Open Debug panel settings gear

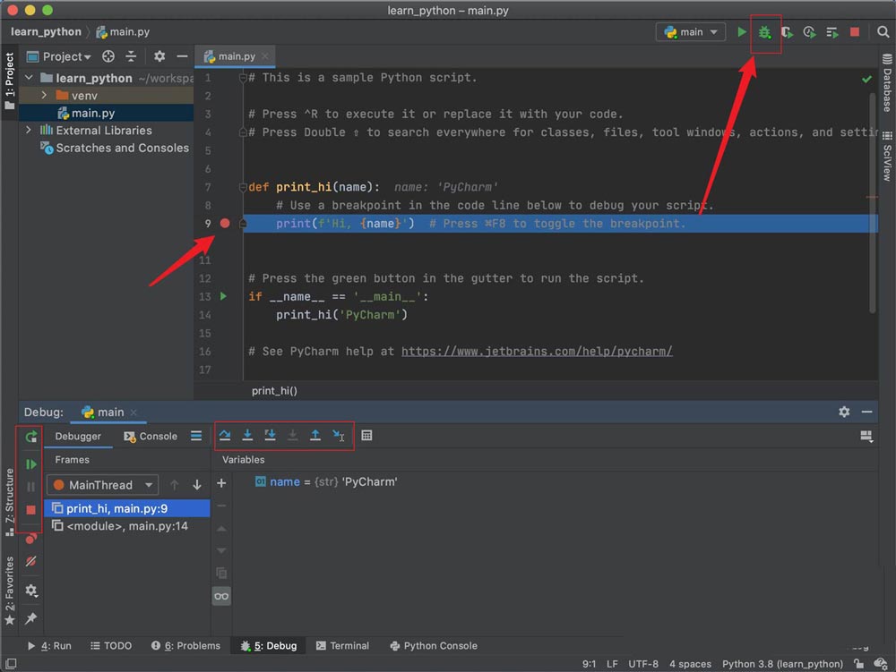[x=844, y=412]
